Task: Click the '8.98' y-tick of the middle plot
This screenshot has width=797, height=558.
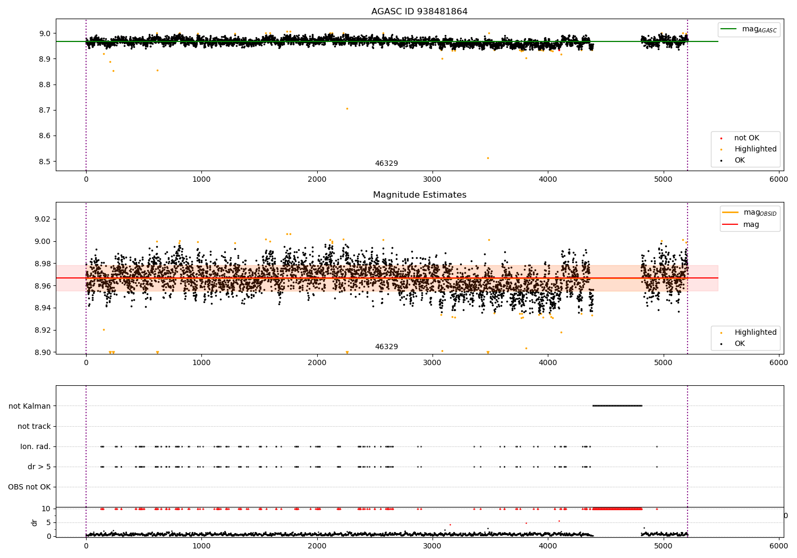Action: pyautogui.click(x=43, y=264)
